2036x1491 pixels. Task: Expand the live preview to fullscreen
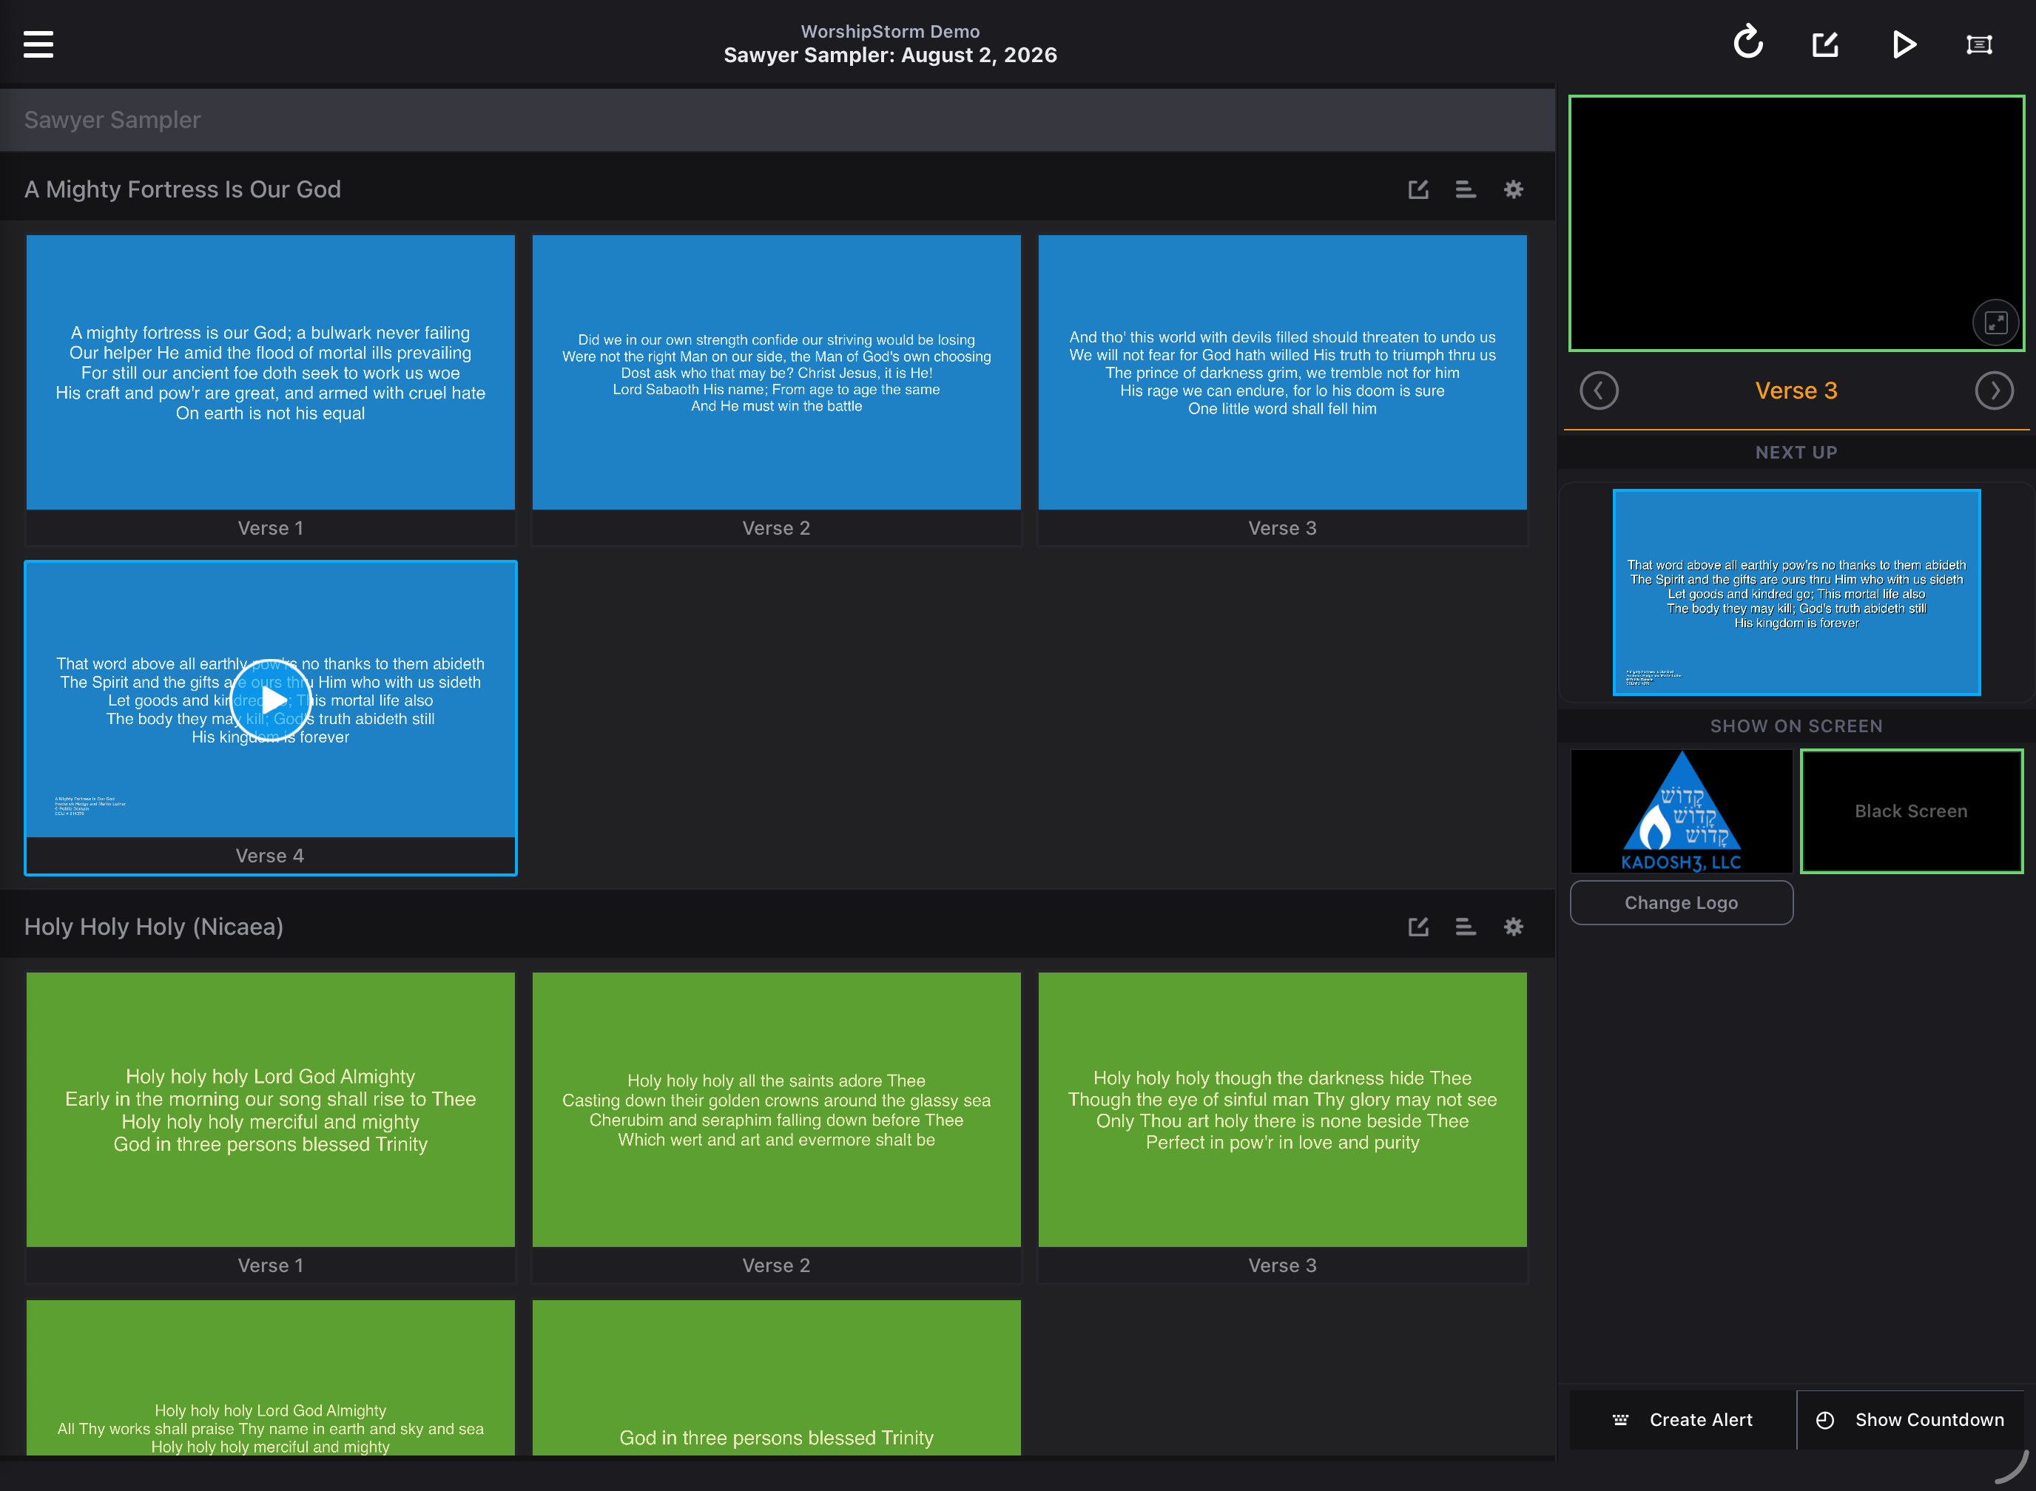tap(1995, 322)
